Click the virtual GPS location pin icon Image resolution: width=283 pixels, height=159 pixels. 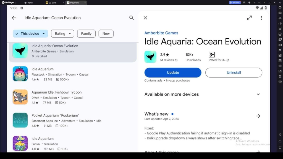280,77
